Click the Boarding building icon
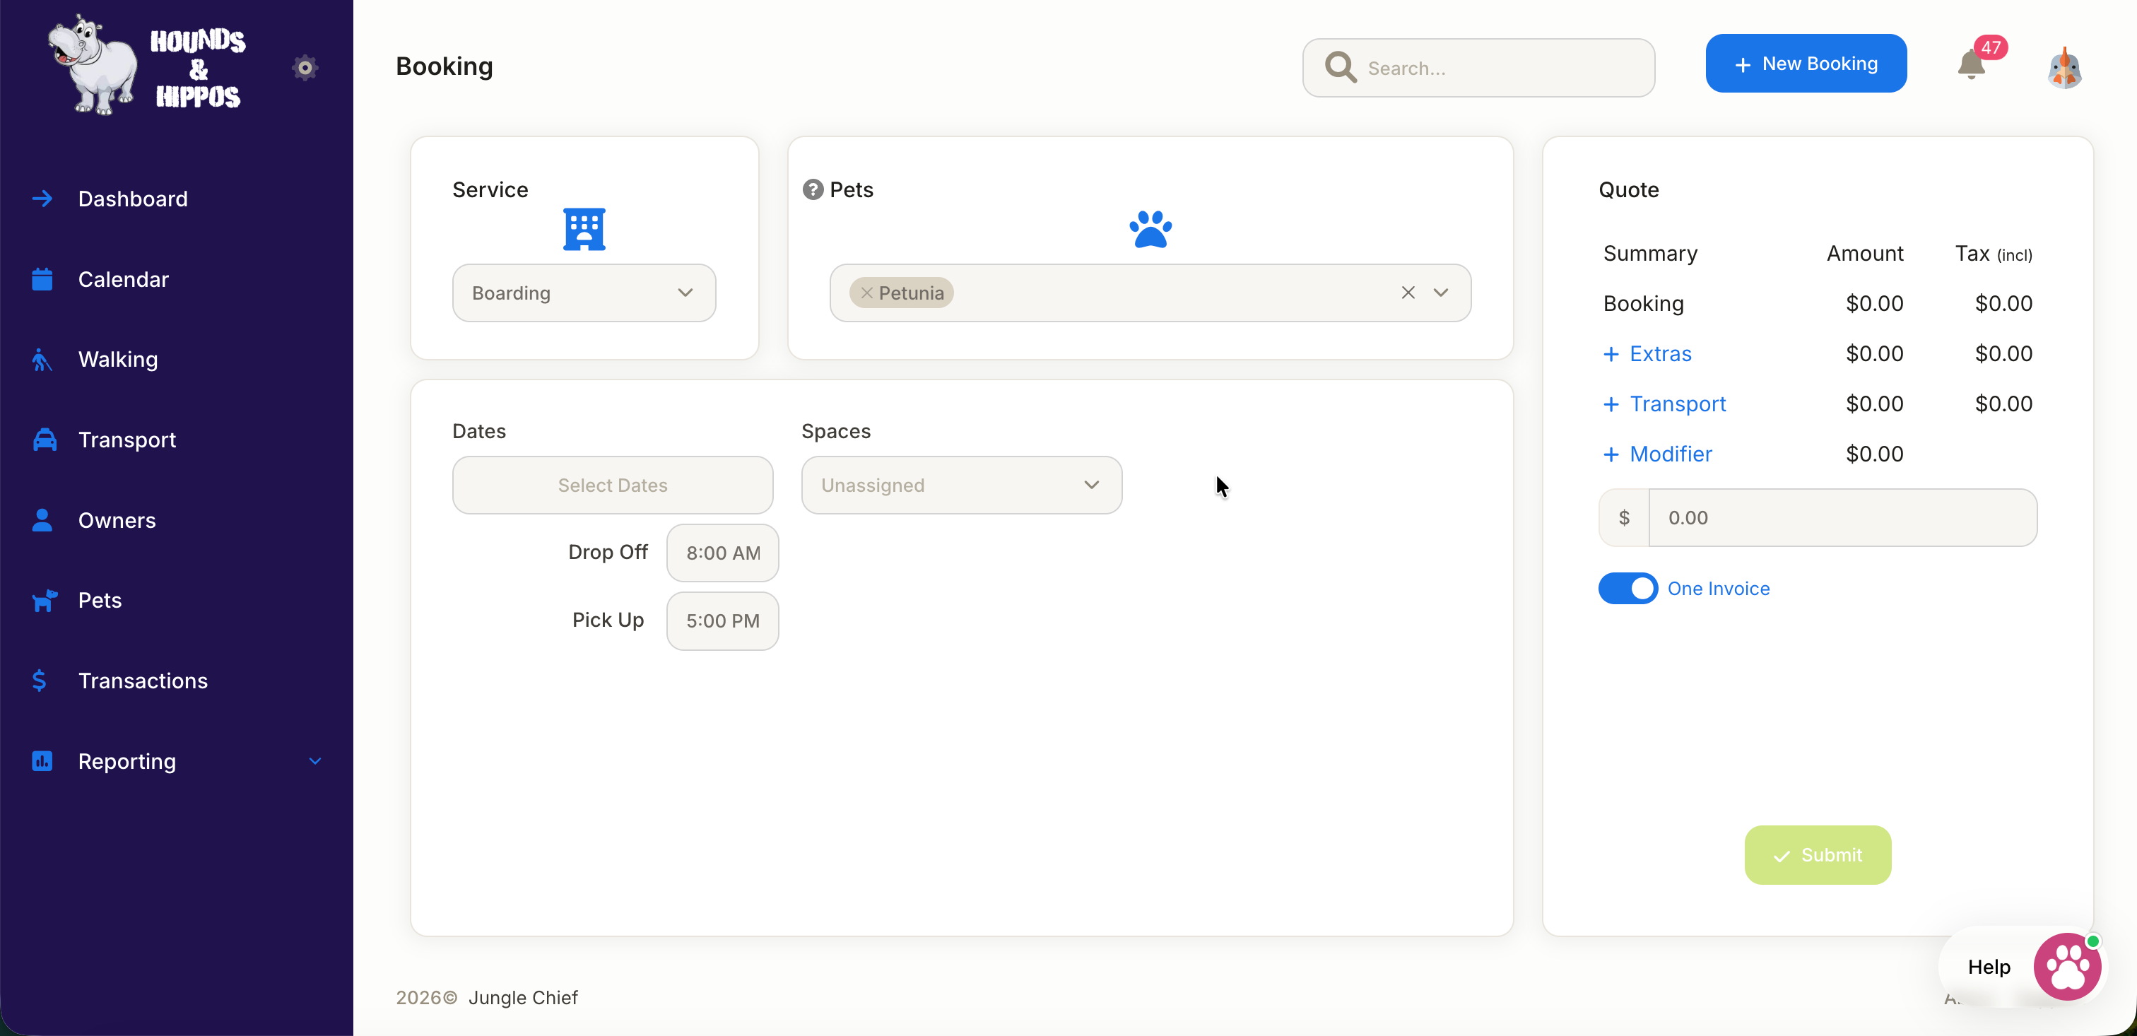Image resolution: width=2137 pixels, height=1036 pixels. pyautogui.click(x=584, y=229)
